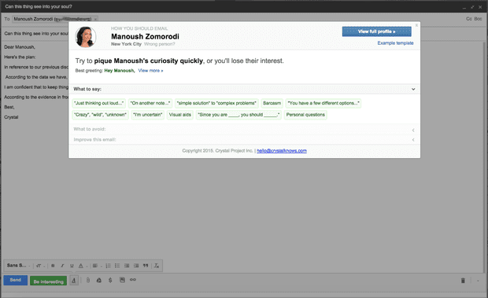Click the hello@crystalknows.com email link

[x=282, y=151]
